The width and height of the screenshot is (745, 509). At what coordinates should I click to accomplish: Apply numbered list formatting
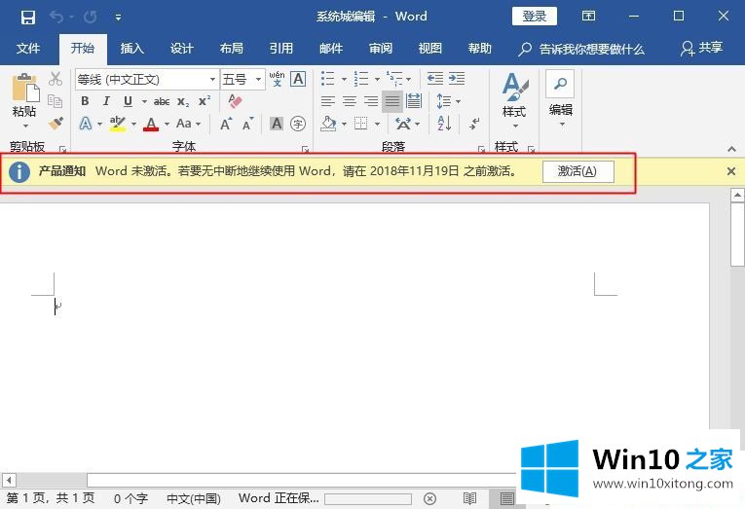coord(361,79)
